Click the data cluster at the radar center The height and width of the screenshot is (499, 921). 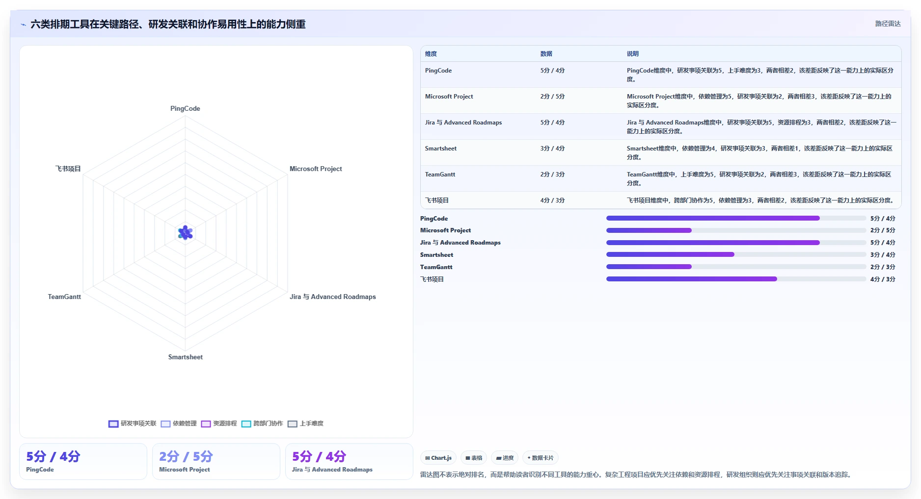pyautogui.click(x=185, y=233)
